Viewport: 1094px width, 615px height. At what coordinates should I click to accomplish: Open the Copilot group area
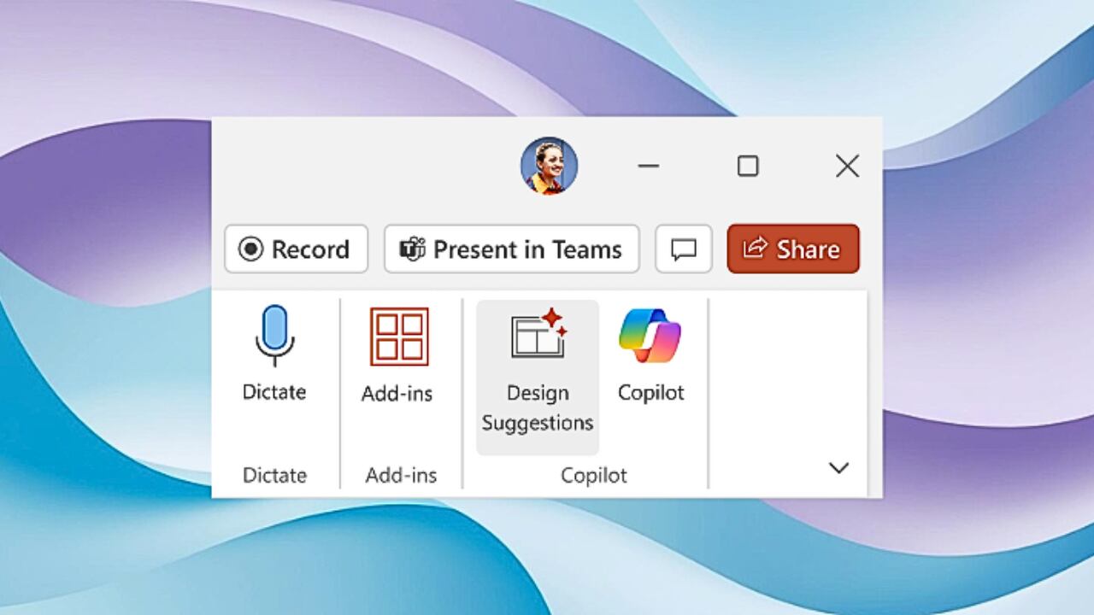(592, 475)
